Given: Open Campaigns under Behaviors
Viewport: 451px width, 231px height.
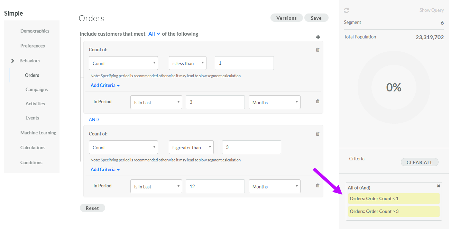Looking at the screenshot, I should tap(36, 90).
